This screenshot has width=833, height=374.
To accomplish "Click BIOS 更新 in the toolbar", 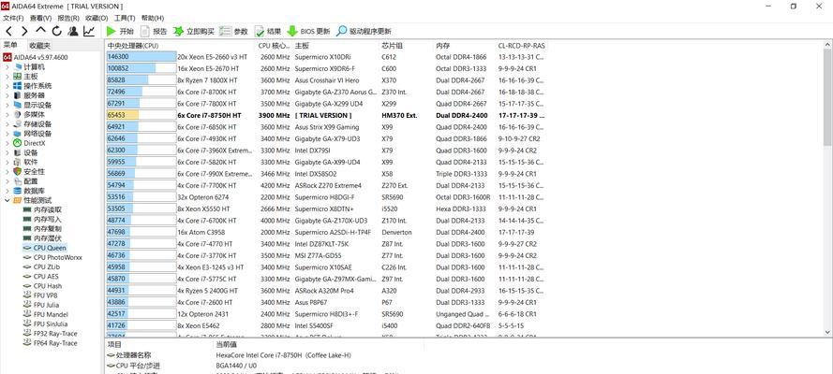I will pos(308,31).
